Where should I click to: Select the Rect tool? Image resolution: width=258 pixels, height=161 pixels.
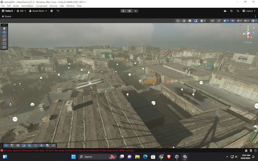pos(4,44)
